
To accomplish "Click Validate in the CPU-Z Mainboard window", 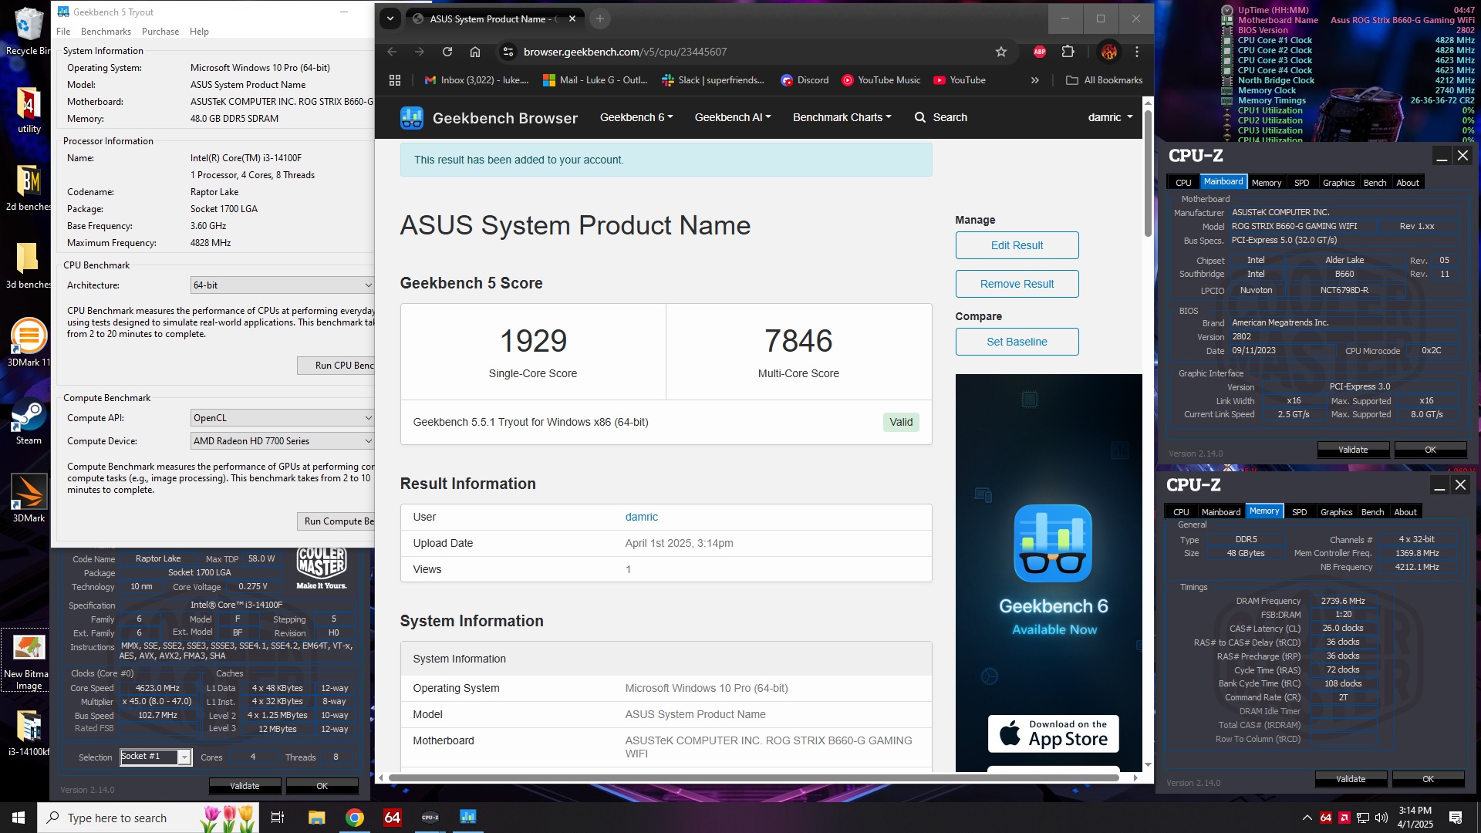I will point(1353,450).
